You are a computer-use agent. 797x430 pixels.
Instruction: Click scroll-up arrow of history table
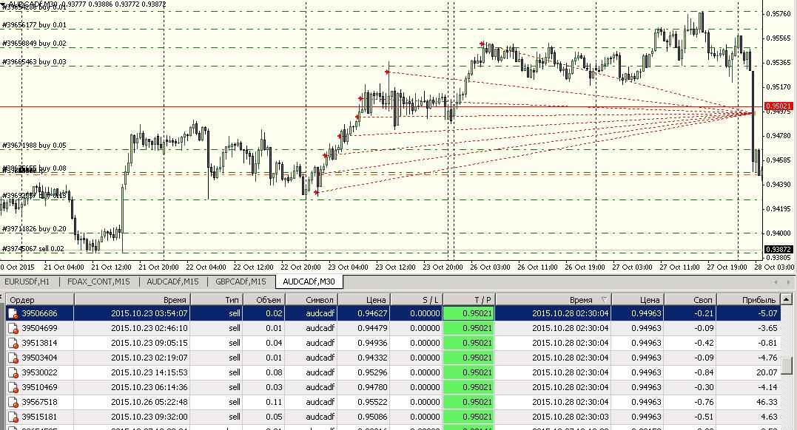(787, 299)
